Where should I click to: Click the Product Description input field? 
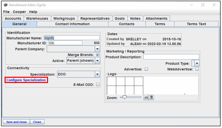[171, 57]
